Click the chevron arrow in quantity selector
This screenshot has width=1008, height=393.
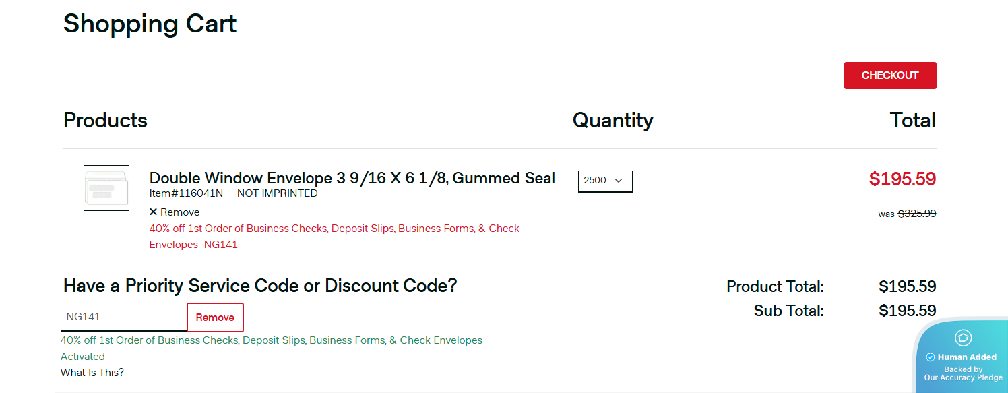click(619, 181)
